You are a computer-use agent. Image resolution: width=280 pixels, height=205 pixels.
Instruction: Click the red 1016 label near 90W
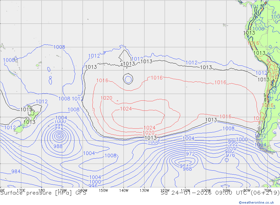(220, 82)
